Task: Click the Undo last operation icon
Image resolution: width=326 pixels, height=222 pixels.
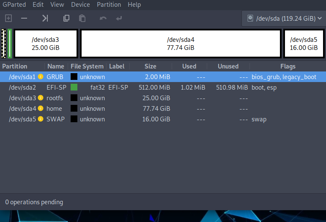Action: pyautogui.click(x=103, y=19)
